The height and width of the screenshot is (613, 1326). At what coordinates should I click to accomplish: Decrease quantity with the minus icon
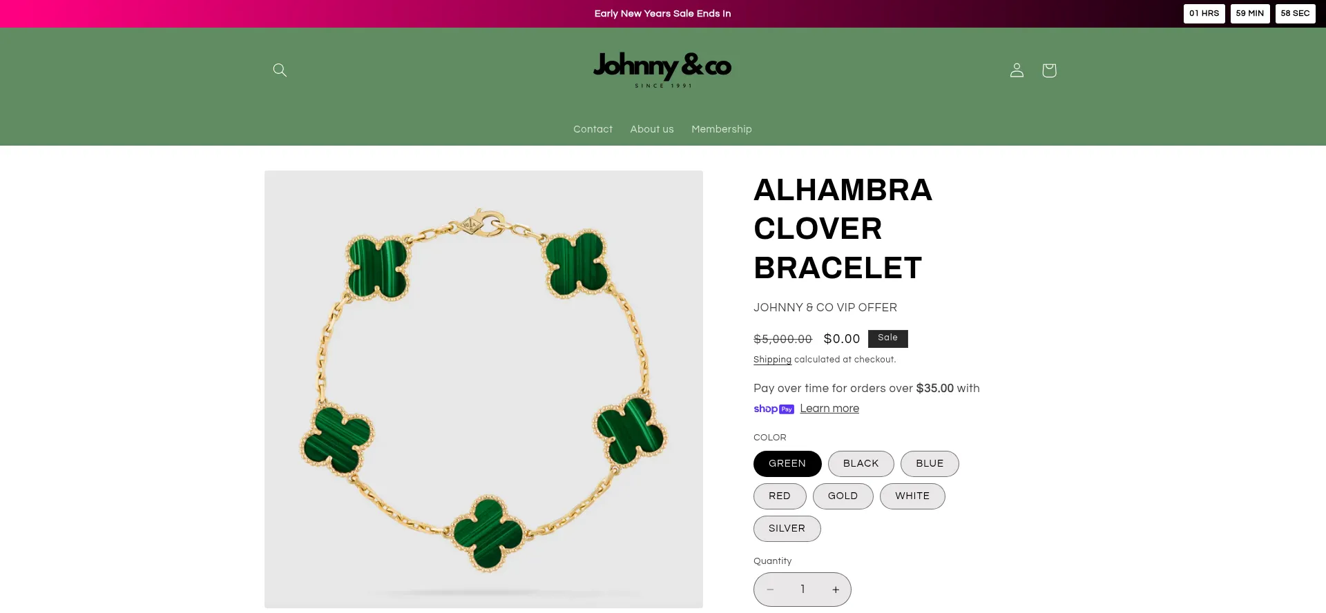pos(770,590)
